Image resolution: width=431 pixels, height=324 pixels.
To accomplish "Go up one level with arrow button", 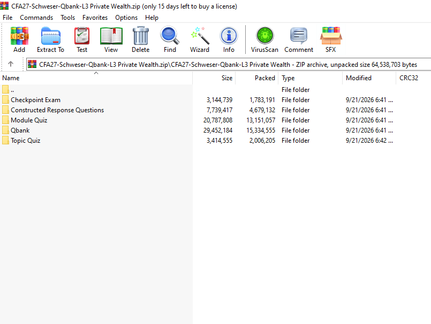I will [x=11, y=64].
